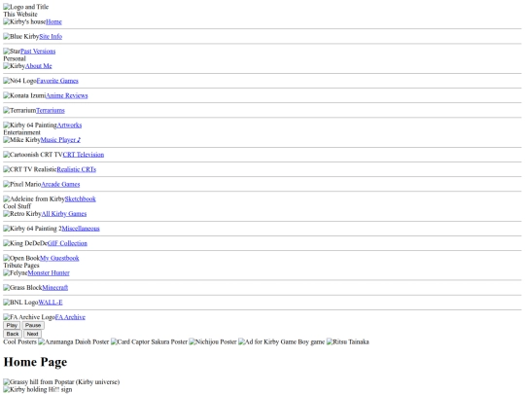The image size is (525, 394).
Task: Open the WALL-E tribute link
Action: point(51,303)
